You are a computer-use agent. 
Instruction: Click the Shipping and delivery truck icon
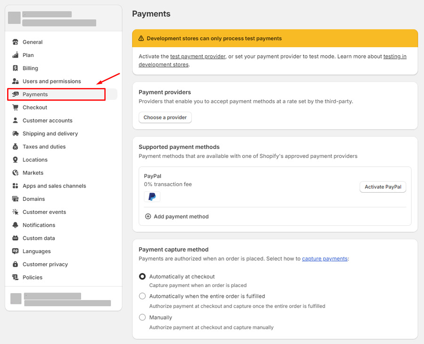coord(15,134)
